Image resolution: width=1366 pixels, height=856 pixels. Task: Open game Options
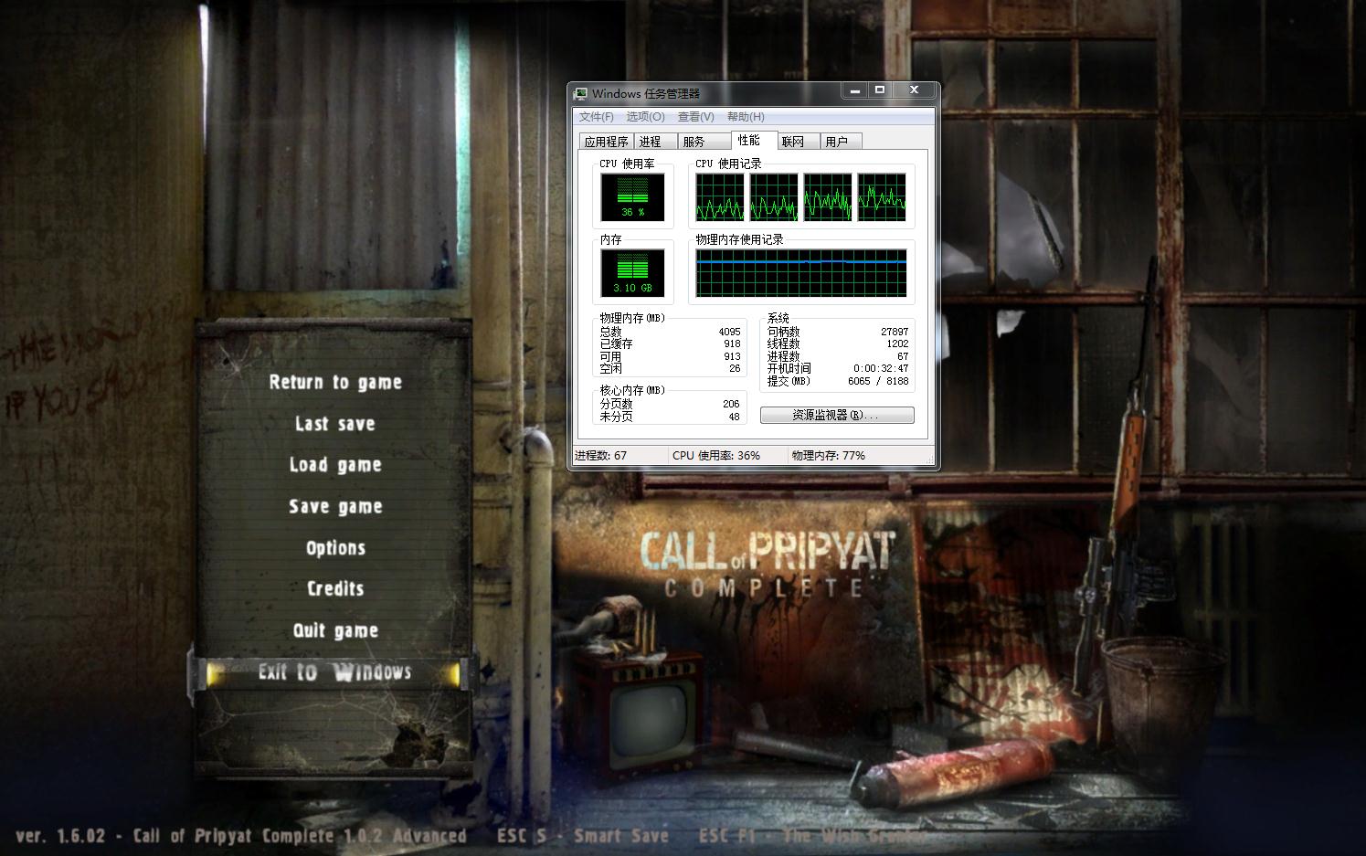point(335,548)
